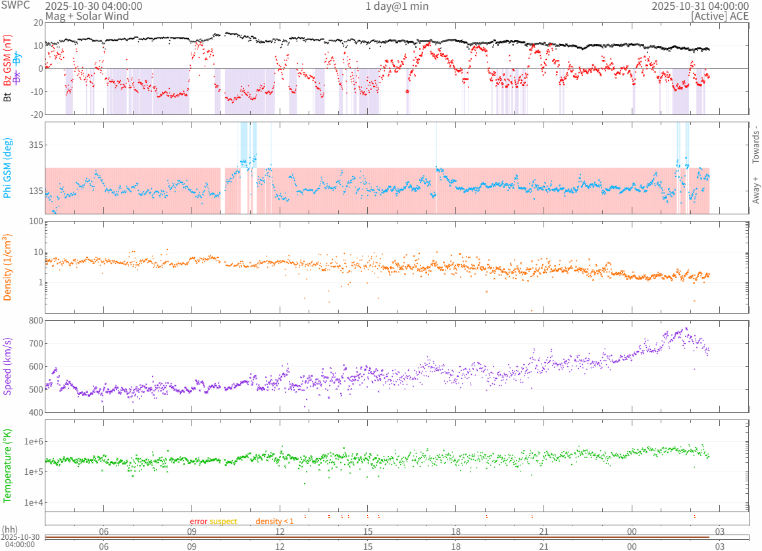
Task: Click the start time 2025-10-30 04:00:00 at top
Action: point(94,7)
